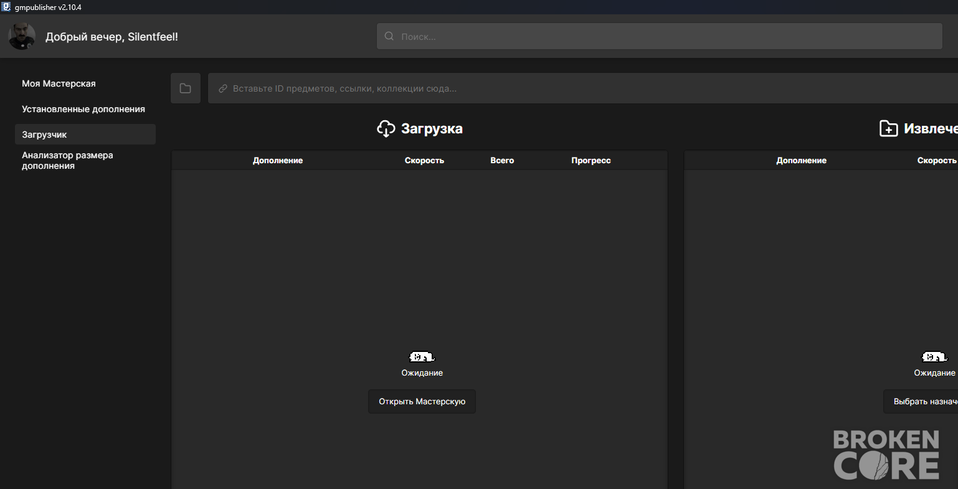
Task: Click the link icon in the ID field
Action: (223, 89)
